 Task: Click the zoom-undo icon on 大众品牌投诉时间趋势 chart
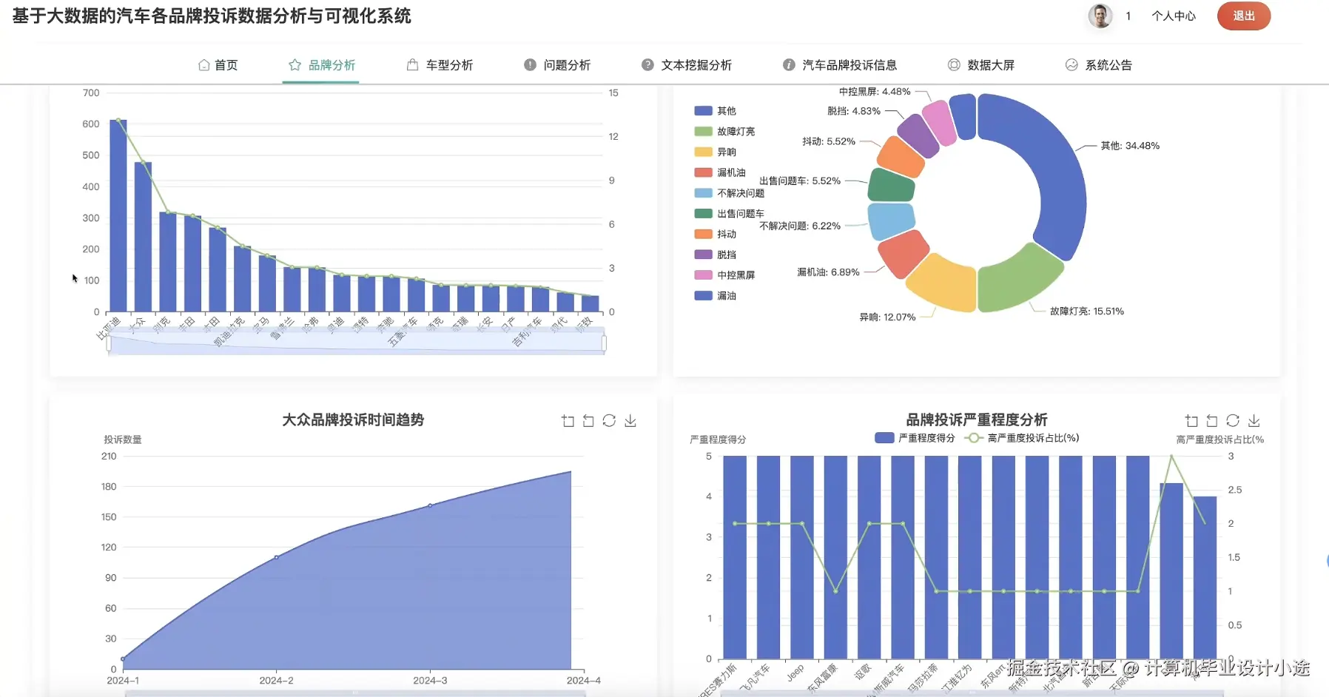(x=588, y=420)
